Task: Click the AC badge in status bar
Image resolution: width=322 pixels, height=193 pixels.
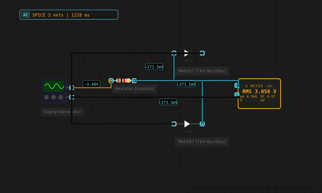Action: click(25, 15)
